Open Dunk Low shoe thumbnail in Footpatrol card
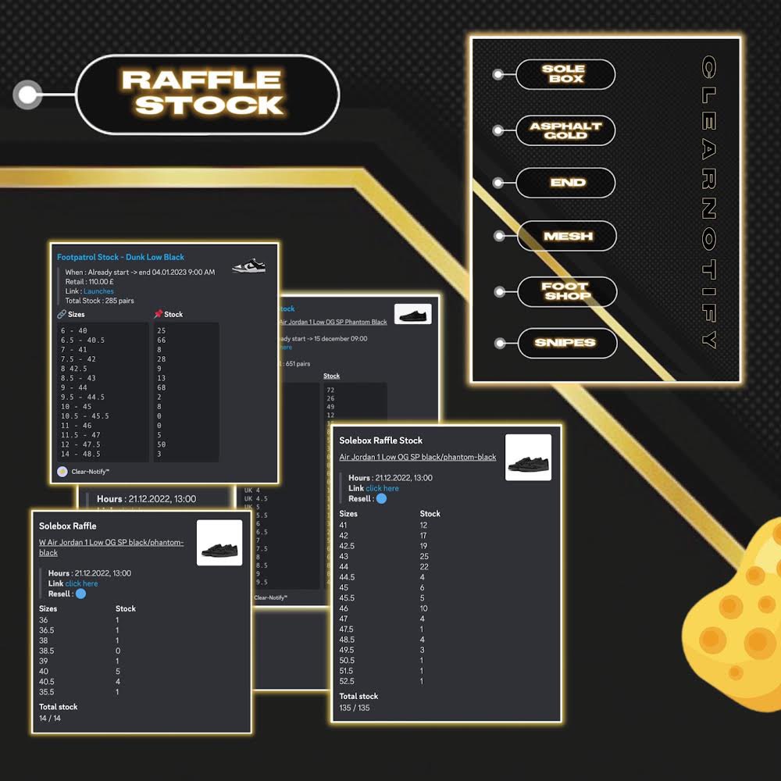Image resolution: width=781 pixels, height=781 pixels. (248, 265)
